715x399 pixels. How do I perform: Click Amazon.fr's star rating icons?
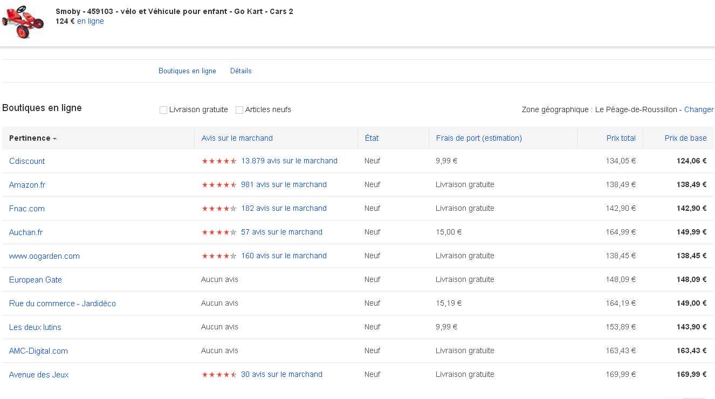coord(219,185)
